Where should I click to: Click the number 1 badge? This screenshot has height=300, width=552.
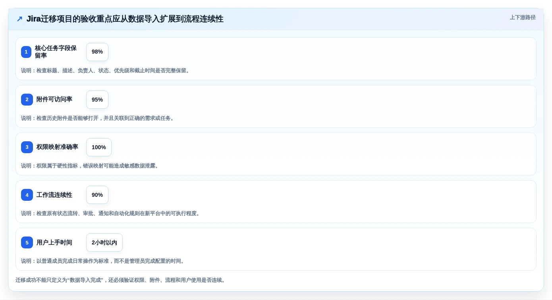pyautogui.click(x=26, y=52)
